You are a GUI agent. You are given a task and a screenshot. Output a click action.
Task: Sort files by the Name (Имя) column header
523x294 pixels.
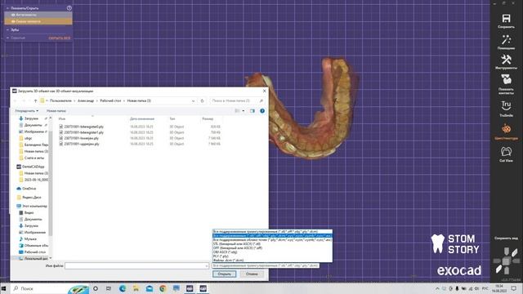click(x=62, y=118)
